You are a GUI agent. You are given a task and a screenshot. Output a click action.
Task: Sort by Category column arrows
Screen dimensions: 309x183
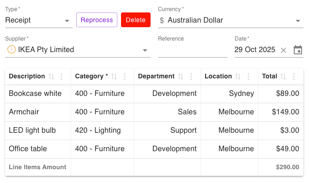[x=114, y=77]
